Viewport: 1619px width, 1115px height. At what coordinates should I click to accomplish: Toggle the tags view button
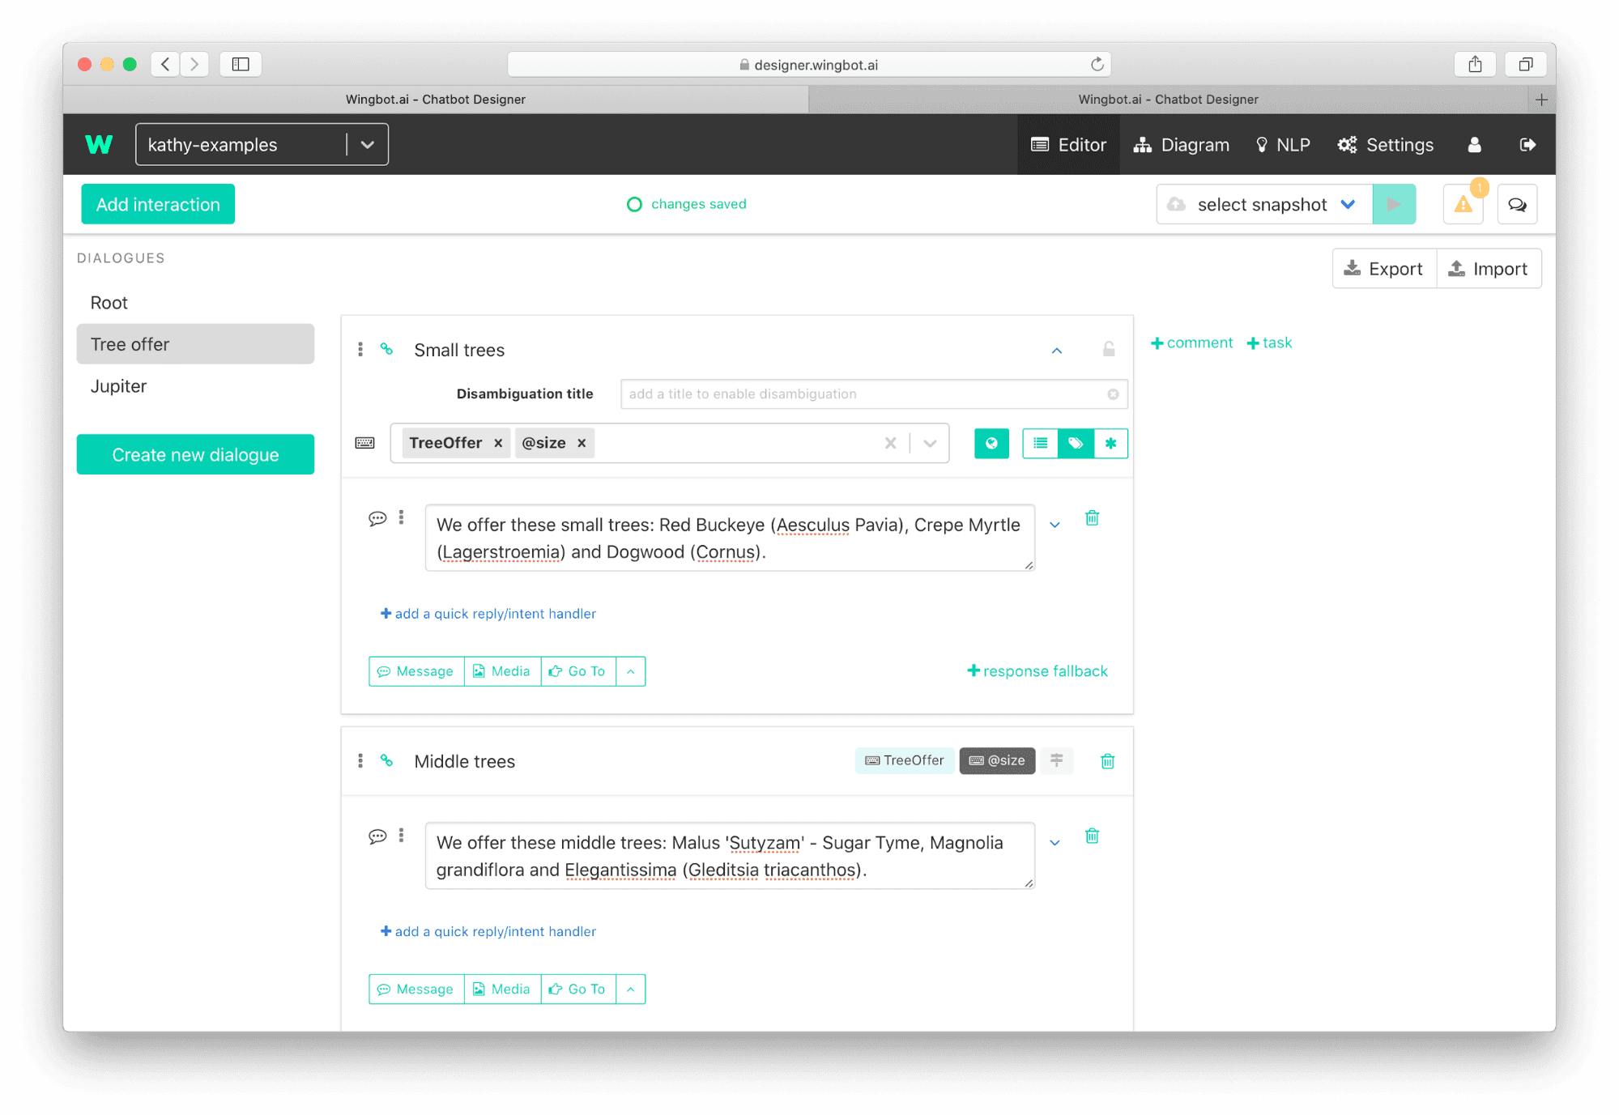(1076, 443)
